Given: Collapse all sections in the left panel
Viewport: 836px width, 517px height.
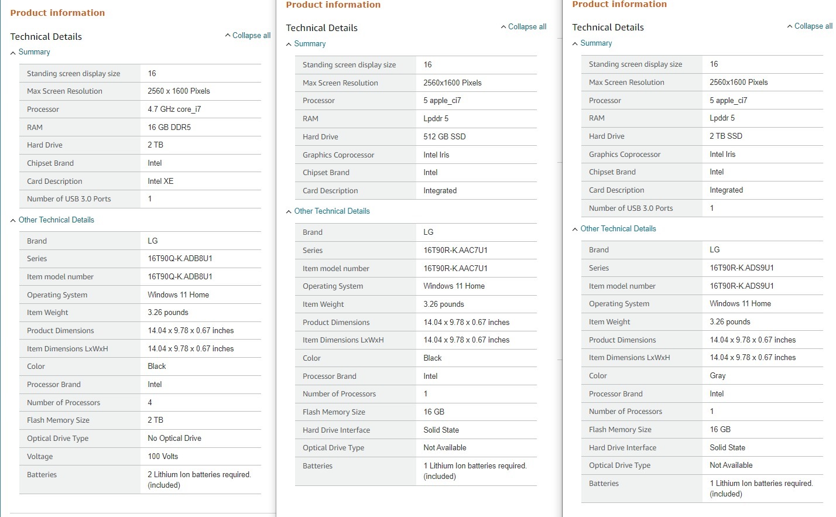Looking at the screenshot, I should [x=248, y=36].
